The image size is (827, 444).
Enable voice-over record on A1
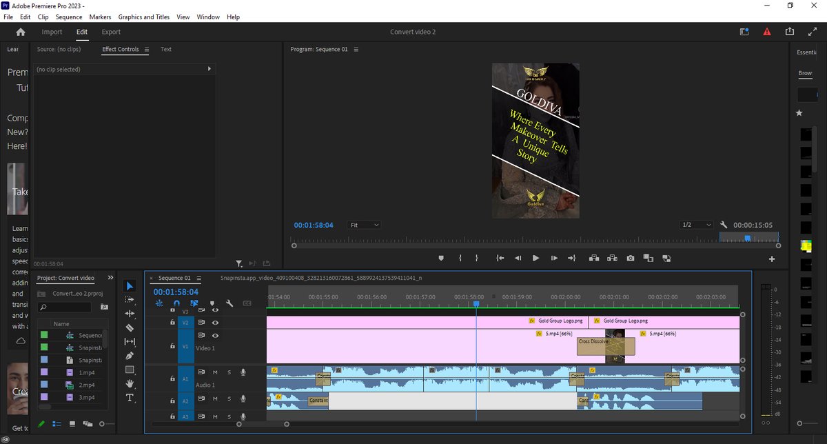pyautogui.click(x=243, y=372)
